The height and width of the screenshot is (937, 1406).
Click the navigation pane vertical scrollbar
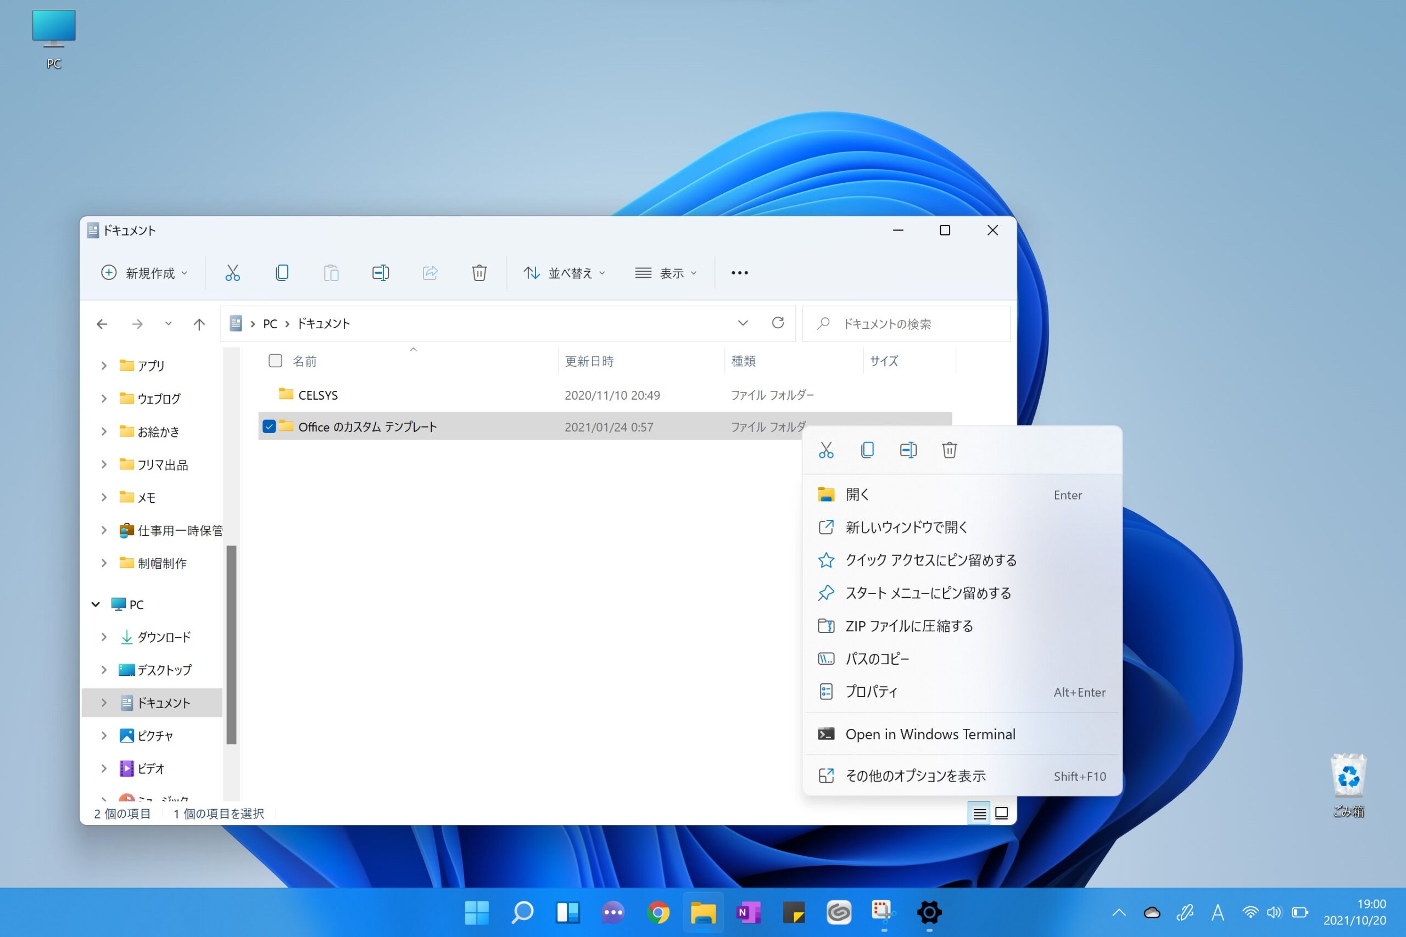coord(231,645)
